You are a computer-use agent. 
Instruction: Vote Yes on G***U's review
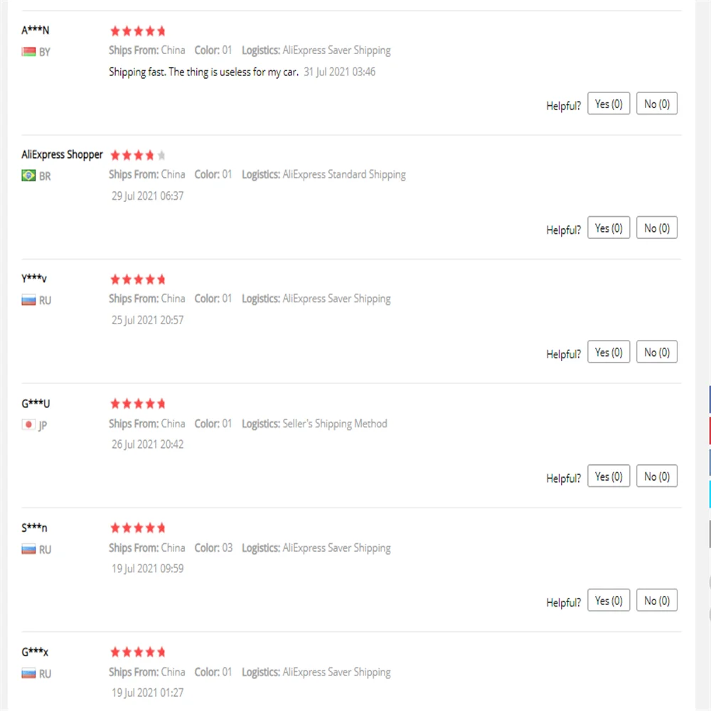[x=609, y=476]
